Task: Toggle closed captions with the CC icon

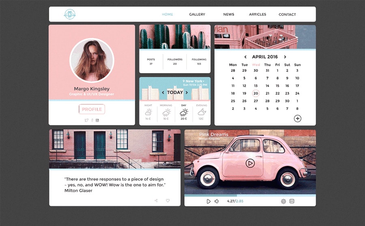Action: tap(292, 201)
